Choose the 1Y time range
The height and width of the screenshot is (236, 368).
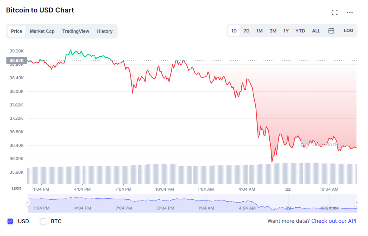pos(286,31)
